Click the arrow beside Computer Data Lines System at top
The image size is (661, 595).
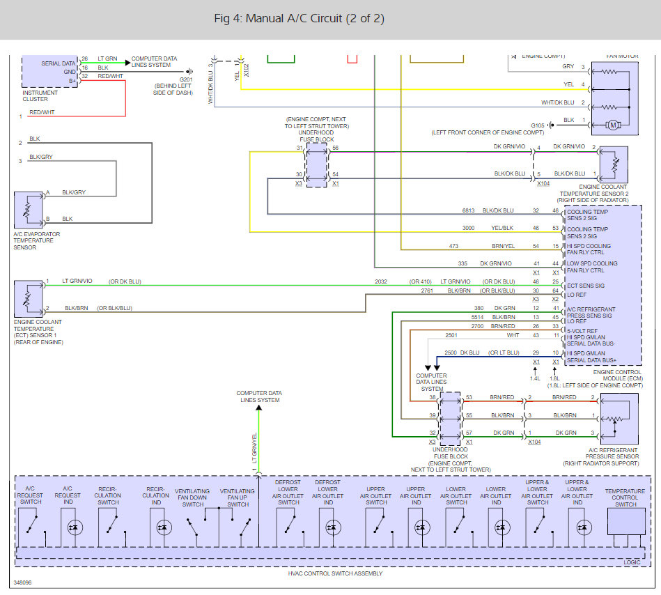click(127, 63)
